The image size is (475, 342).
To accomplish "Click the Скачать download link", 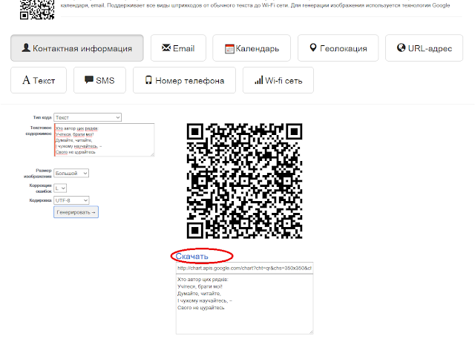I will coord(191,256).
